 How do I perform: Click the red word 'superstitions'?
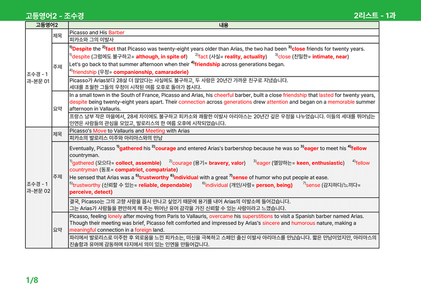pos(257,216)
